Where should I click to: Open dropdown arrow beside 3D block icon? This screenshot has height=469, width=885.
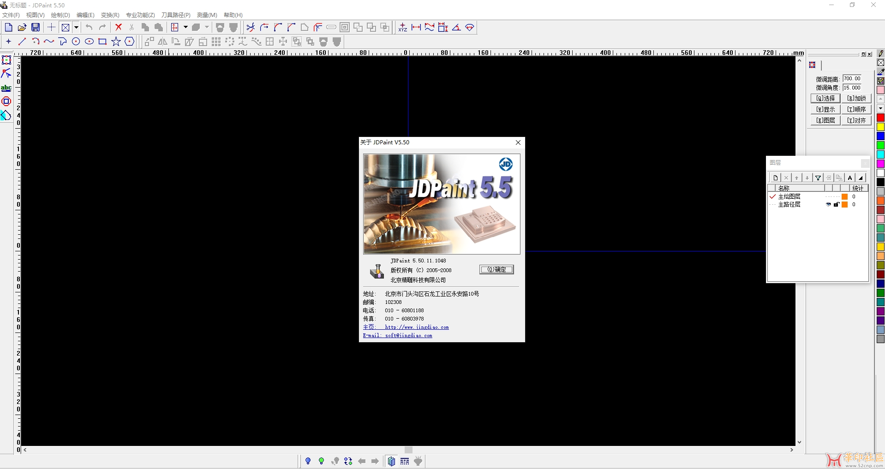(x=207, y=28)
